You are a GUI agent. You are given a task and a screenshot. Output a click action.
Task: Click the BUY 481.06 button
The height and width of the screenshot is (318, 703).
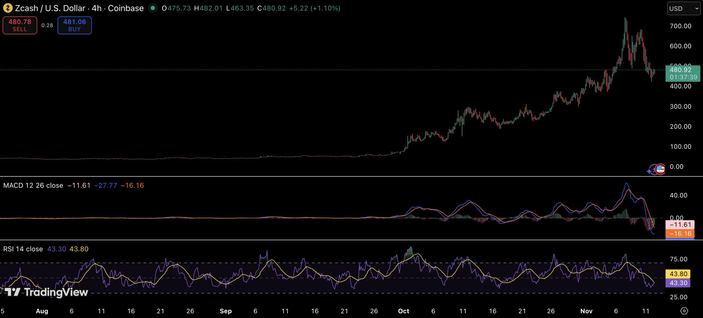pos(74,25)
